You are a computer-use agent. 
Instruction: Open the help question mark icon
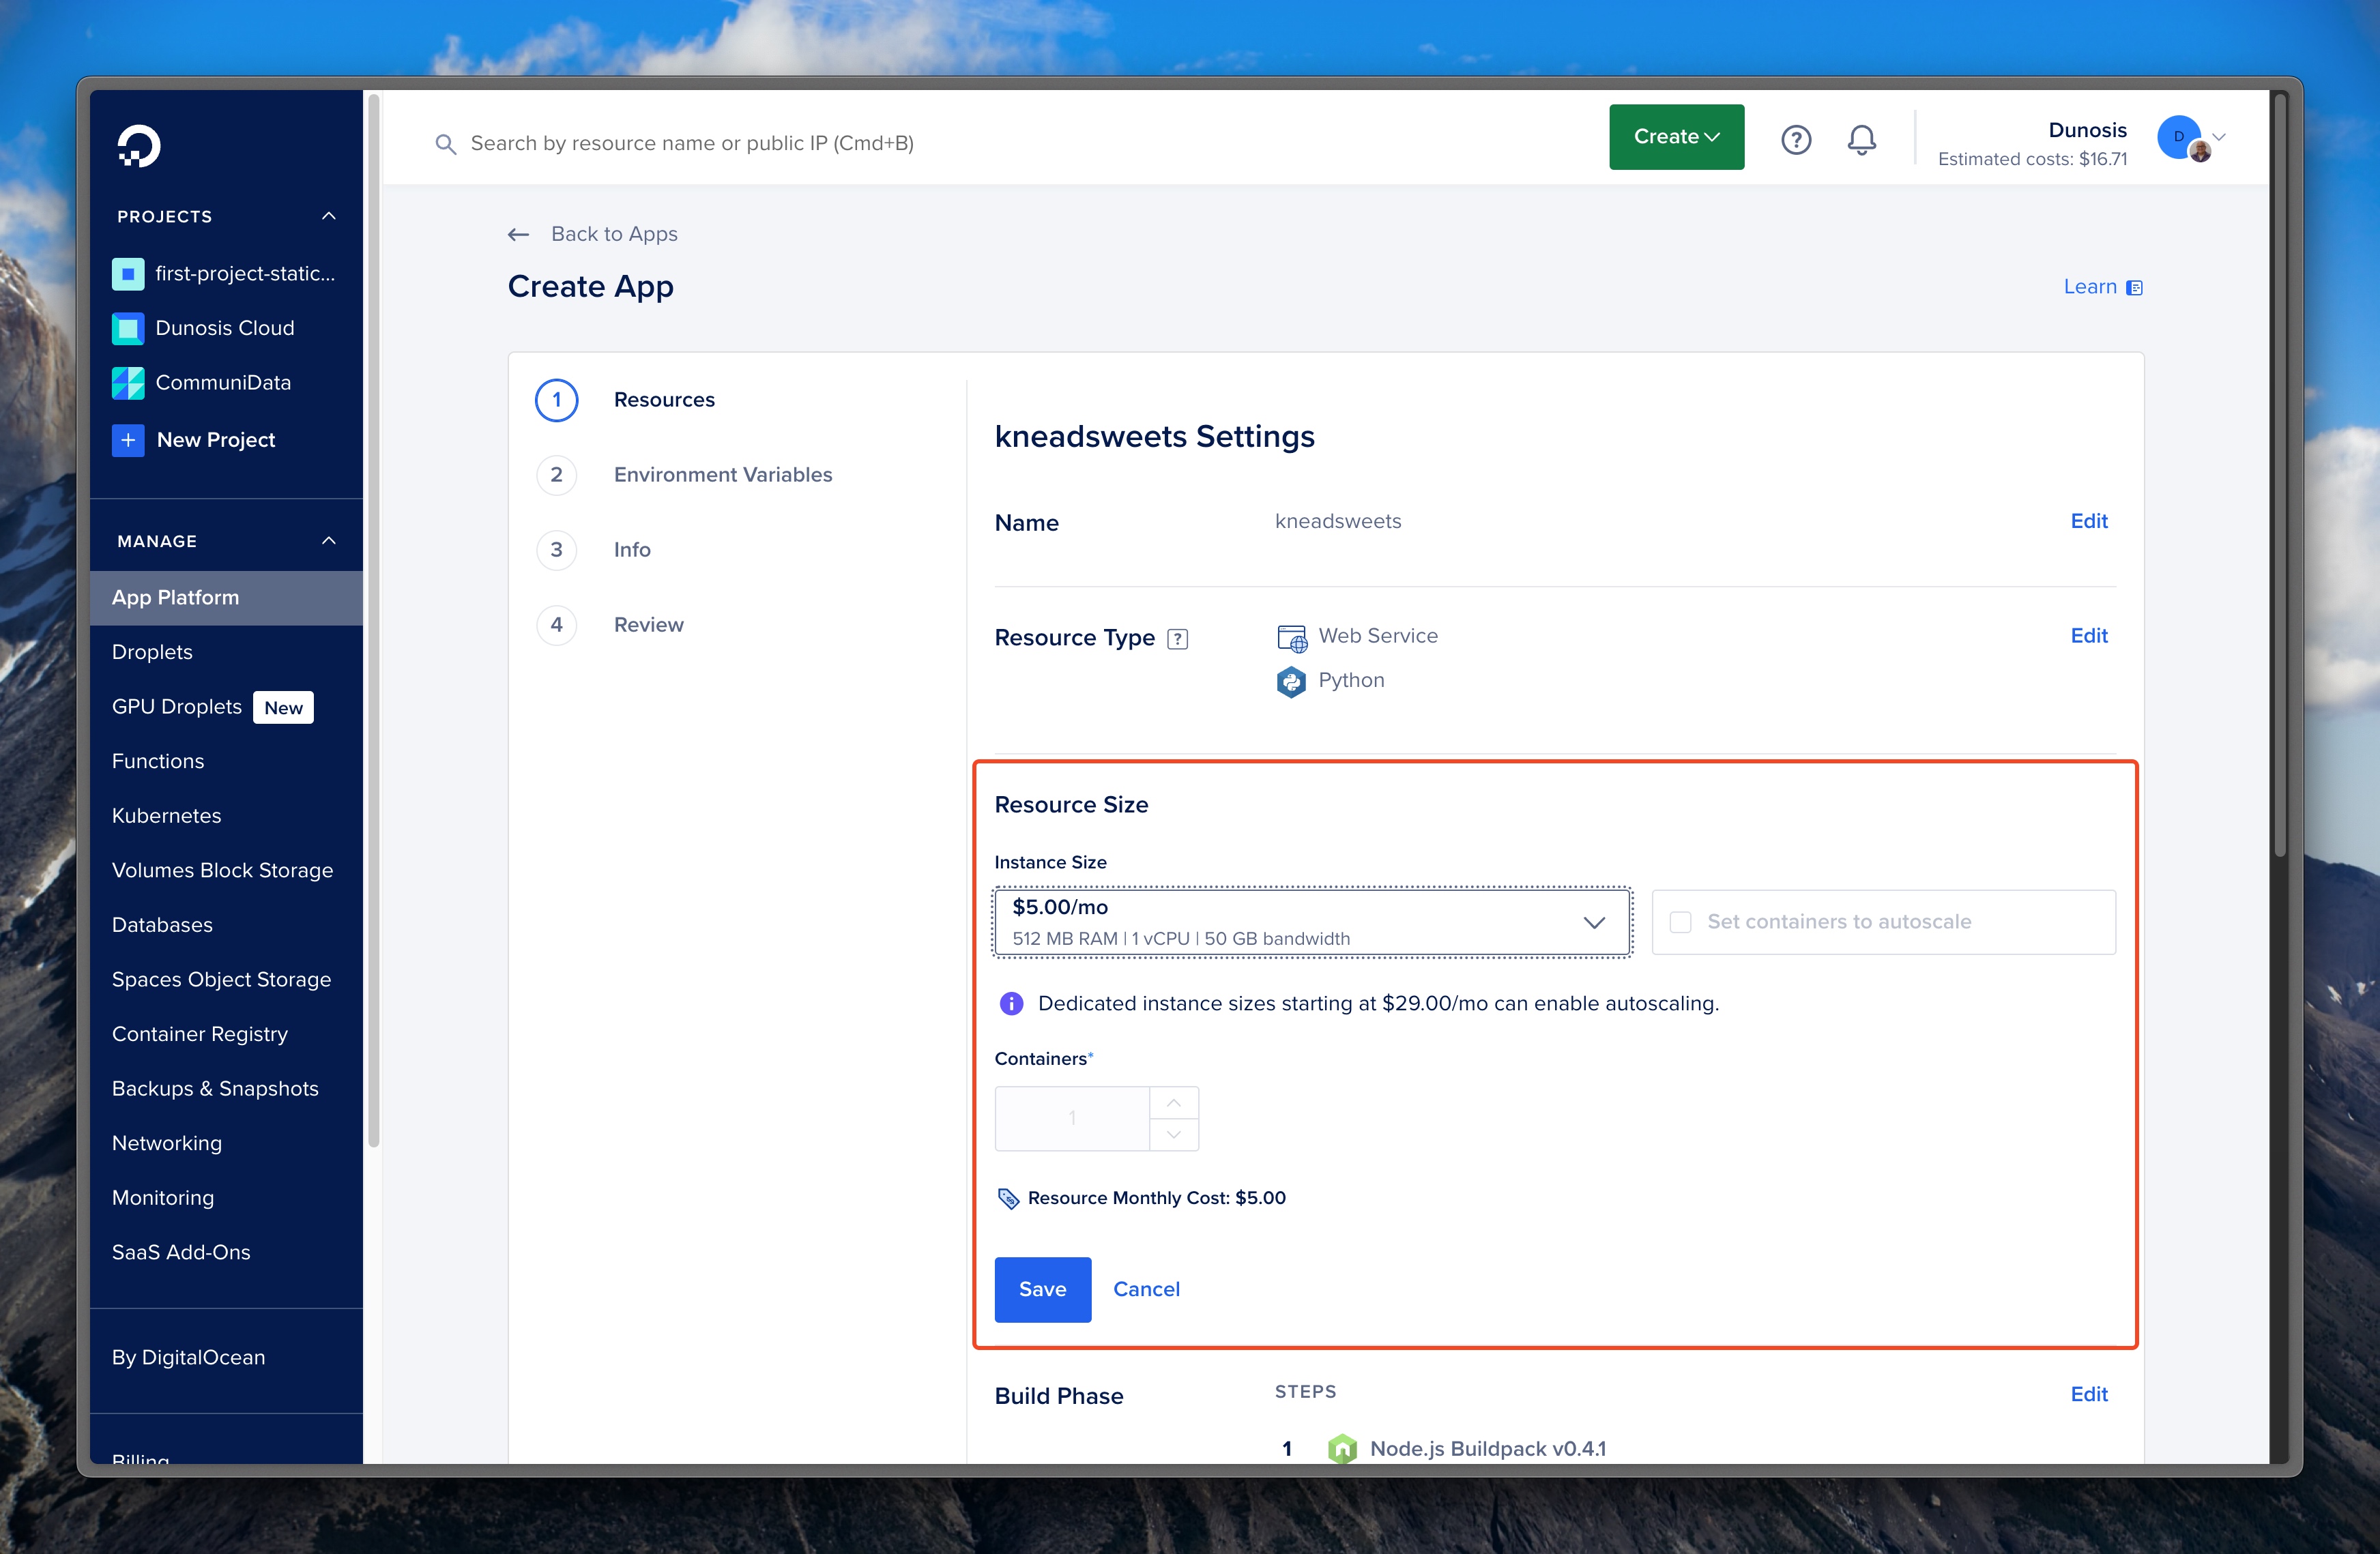1796,139
